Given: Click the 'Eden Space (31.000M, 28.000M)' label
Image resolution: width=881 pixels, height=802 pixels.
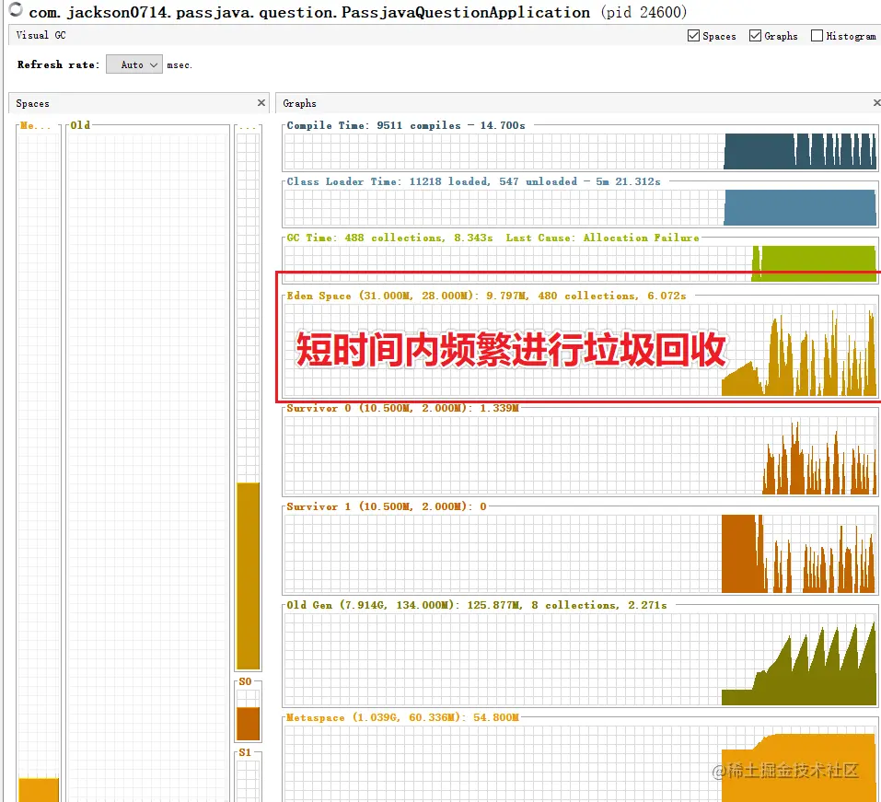Looking at the screenshot, I should pos(382,296).
